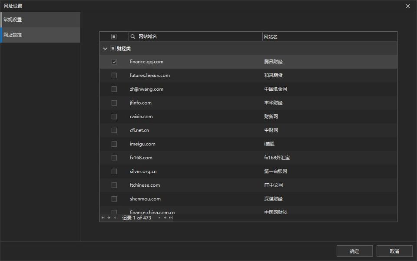Switch to the 网址管控 tab
This screenshot has height=261, width=417.
coord(40,35)
